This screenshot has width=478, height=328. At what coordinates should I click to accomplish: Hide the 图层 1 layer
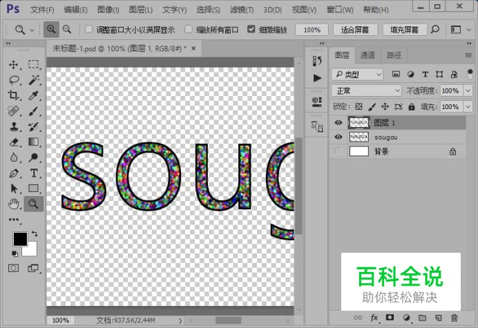tap(338, 122)
